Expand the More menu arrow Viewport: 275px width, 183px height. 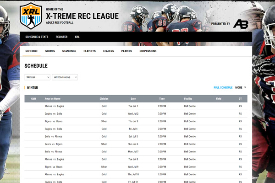click(245, 87)
